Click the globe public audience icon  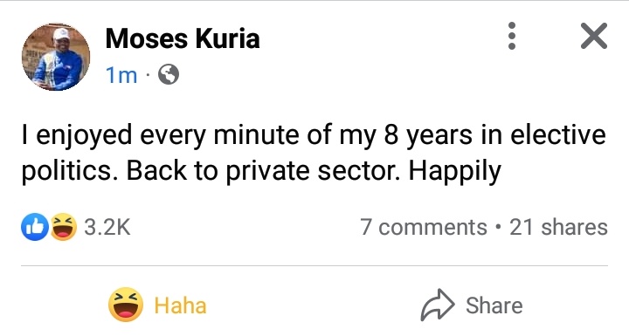pos(169,74)
